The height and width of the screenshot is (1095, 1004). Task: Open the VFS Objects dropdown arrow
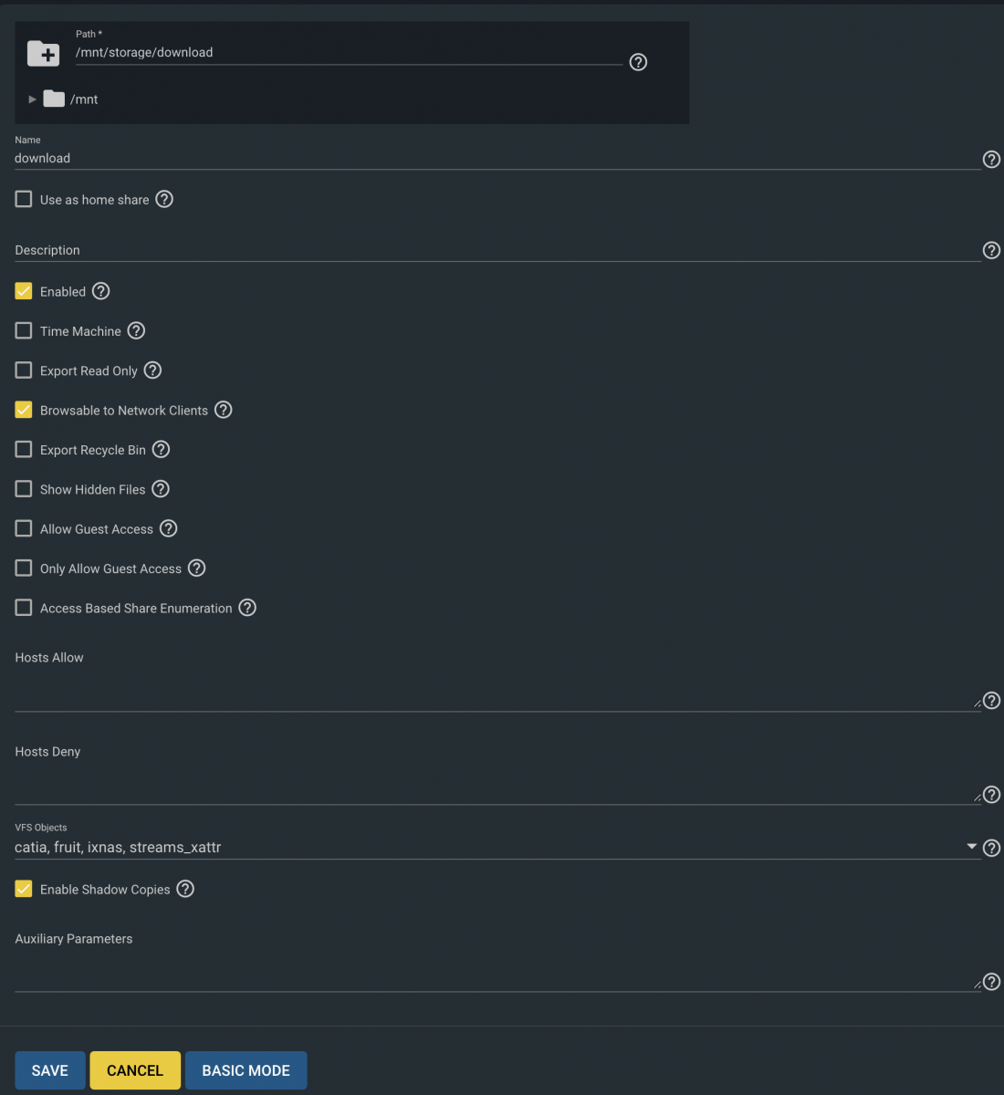pyautogui.click(x=972, y=847)
